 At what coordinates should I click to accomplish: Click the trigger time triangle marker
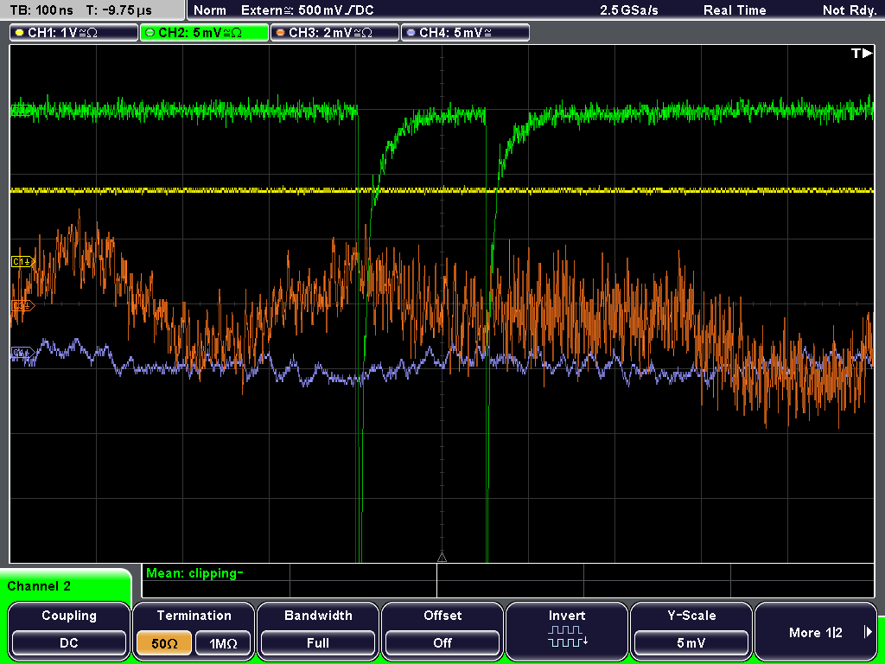pos(442,558)
